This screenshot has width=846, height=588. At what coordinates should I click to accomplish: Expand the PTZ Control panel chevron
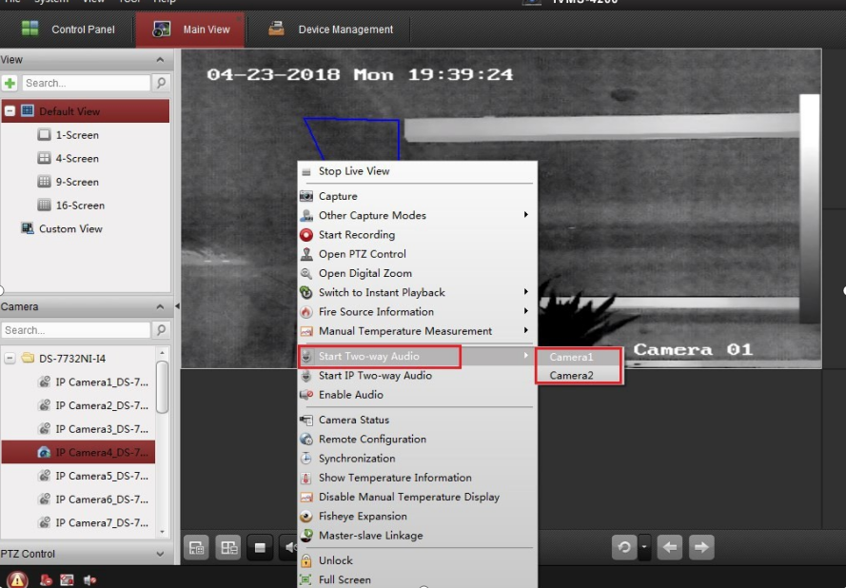pos(160,554)
